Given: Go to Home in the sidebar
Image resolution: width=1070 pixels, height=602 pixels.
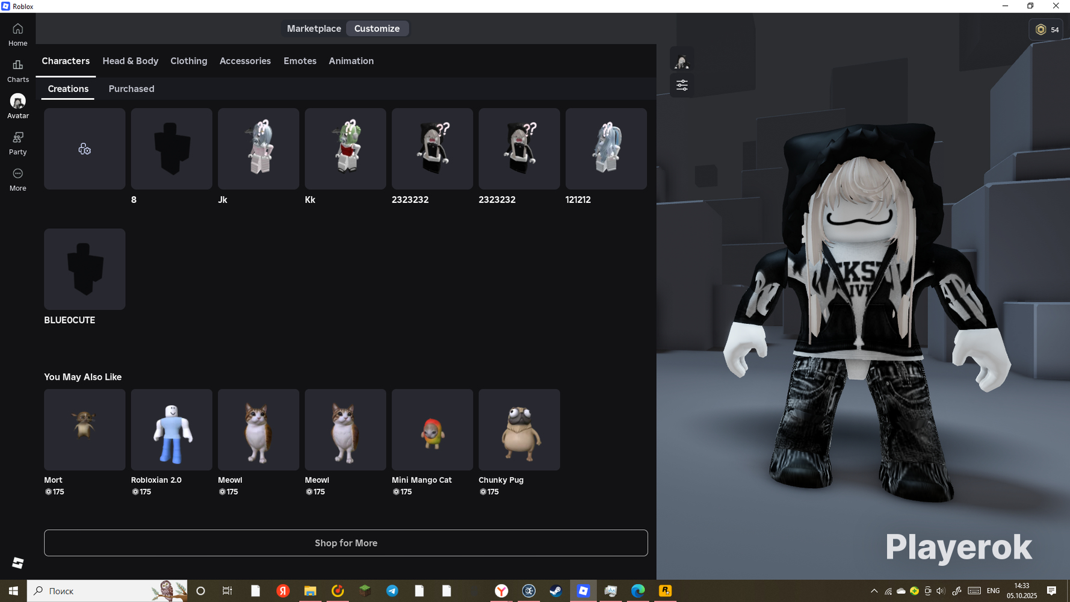Looking at the screenshot, I should tap(17, 35).
